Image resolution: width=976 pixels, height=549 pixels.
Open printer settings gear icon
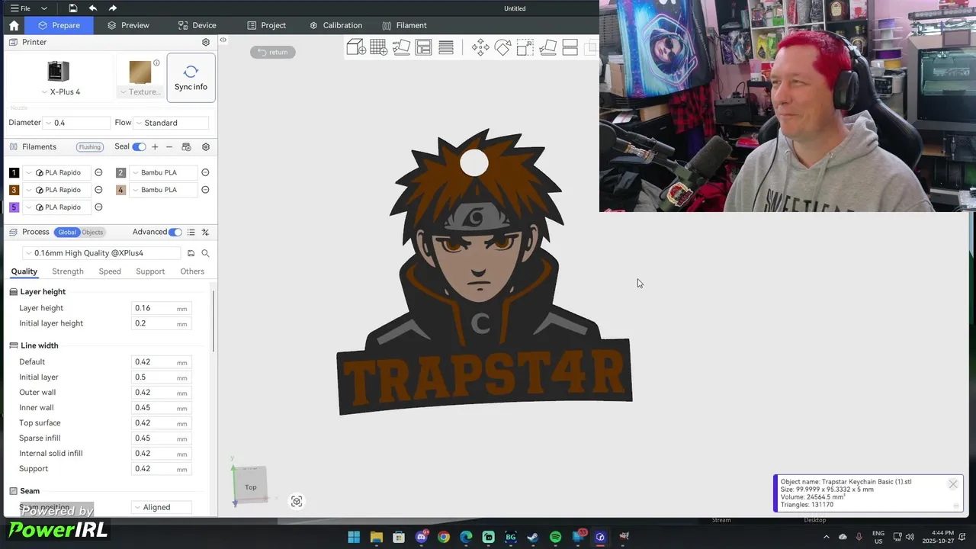pos(206,42)
